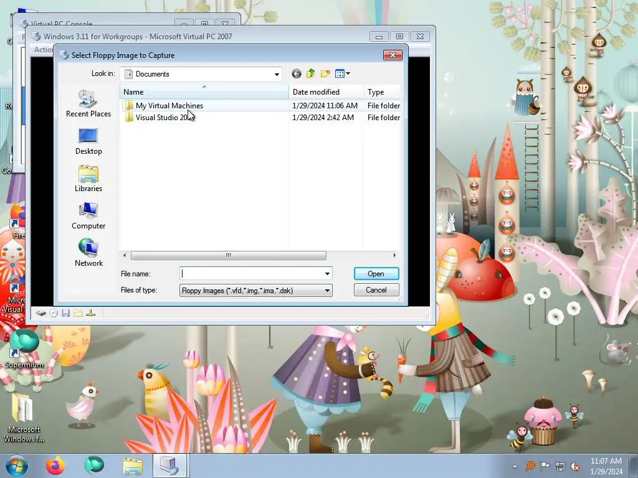Click the 1/29/2024 11:06 AM date cell
This screenshot has width=638, height=478.
coord(325,106)
